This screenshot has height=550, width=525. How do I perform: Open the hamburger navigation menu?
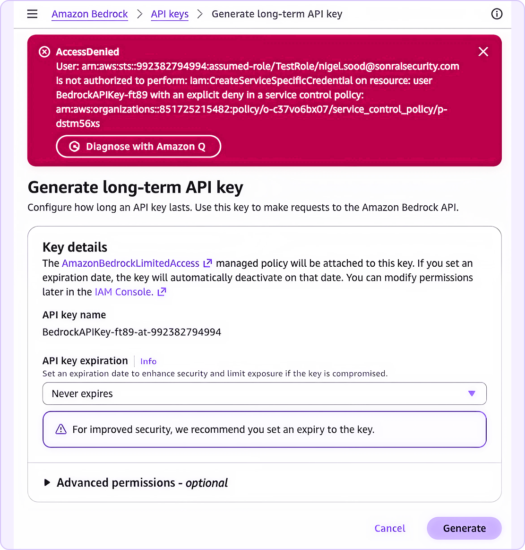coord(32,14)
